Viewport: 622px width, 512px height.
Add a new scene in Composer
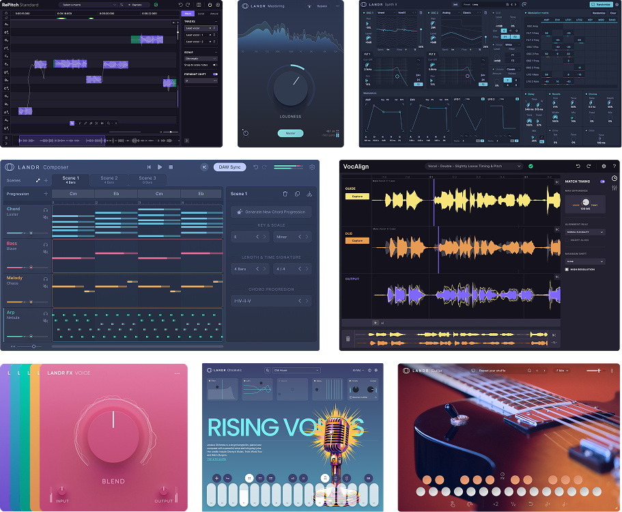tap(46, 180)
